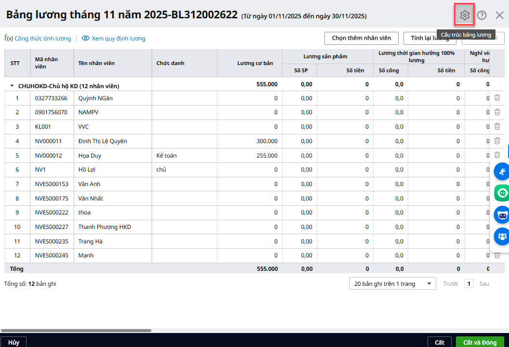The height and width of the screenshot is (347, 509).
Task: Open the green chat support icon
Action: pyautogui.click(x=502, y=193)
